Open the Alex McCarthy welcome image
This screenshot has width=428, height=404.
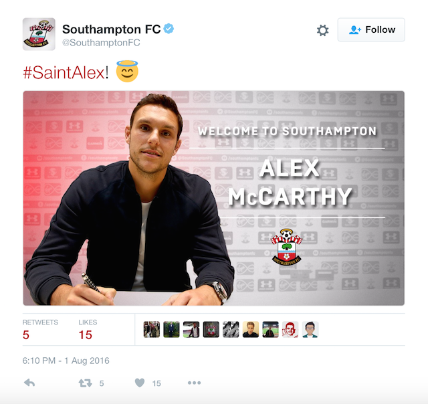[214, 198]
